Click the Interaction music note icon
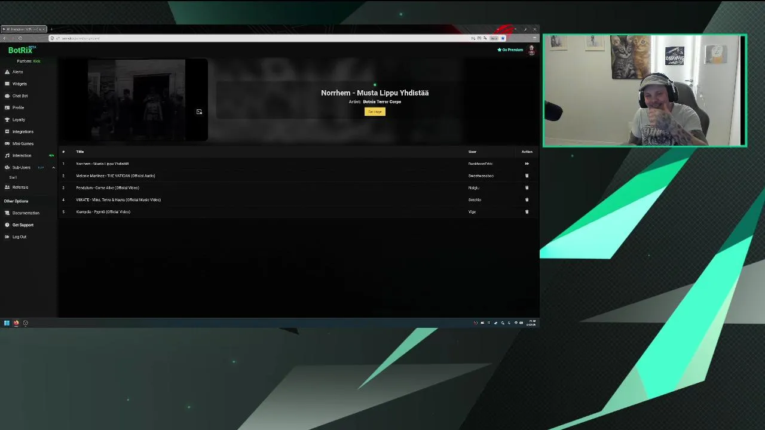 (x=7, y=155)
